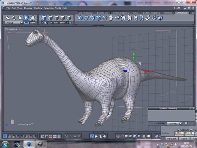Click the blue sphere icon in UV & Paint toolbar
Screen dimensions: 197x148
[80, 18]
